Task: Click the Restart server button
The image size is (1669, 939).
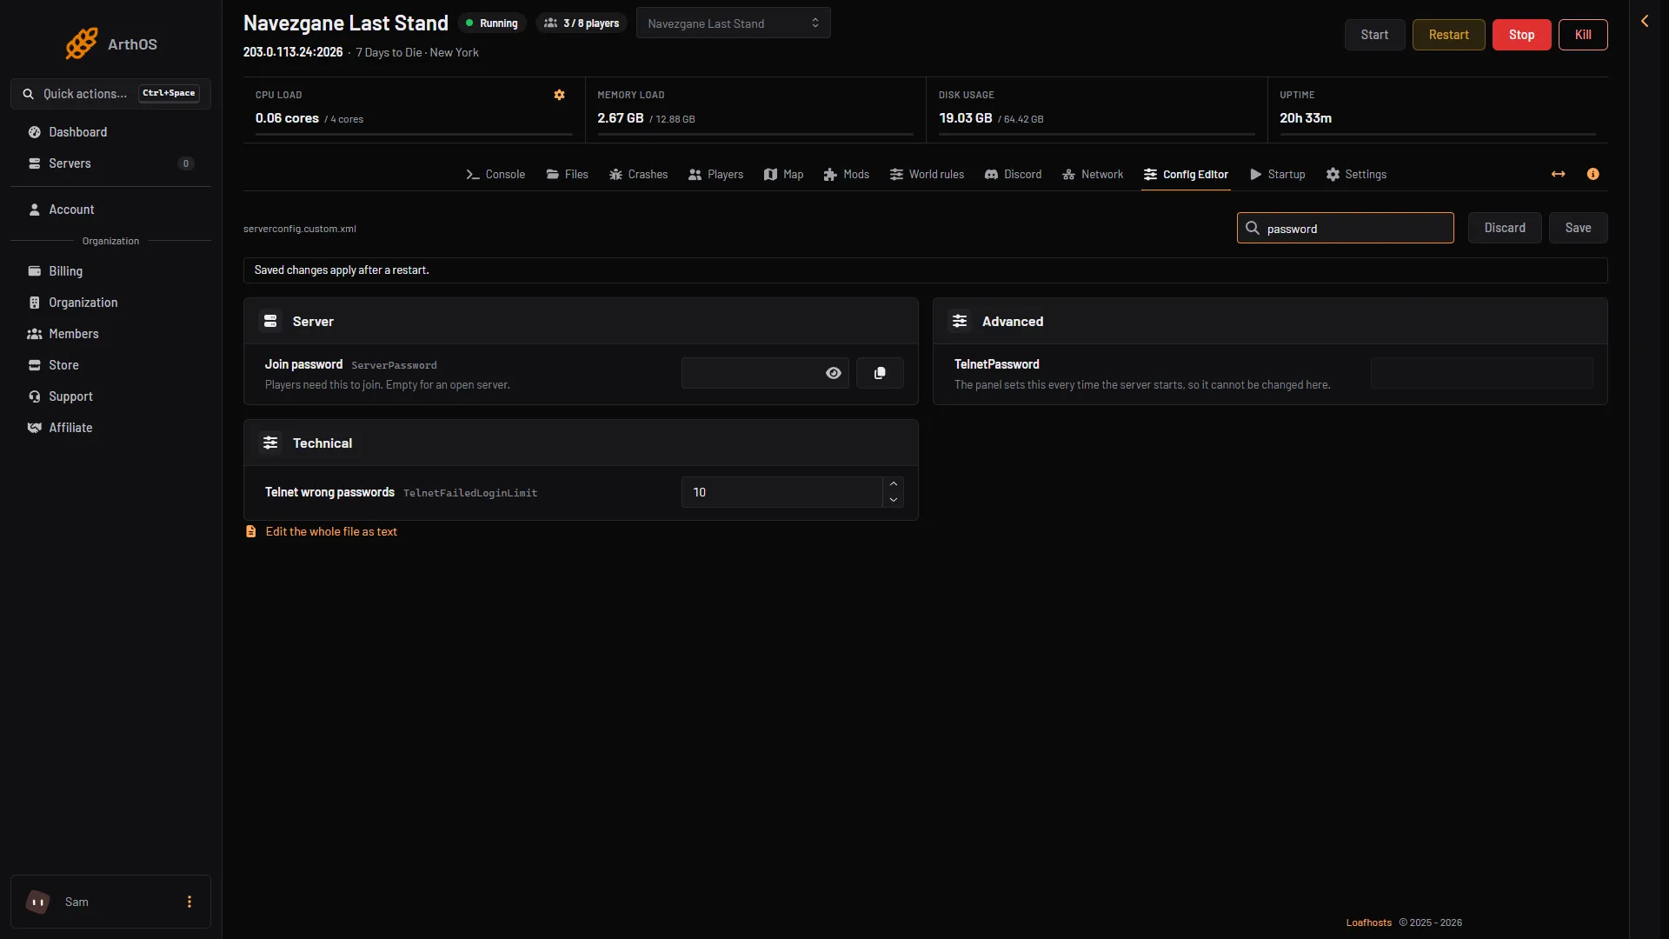Action: [x=1448, y=35]
